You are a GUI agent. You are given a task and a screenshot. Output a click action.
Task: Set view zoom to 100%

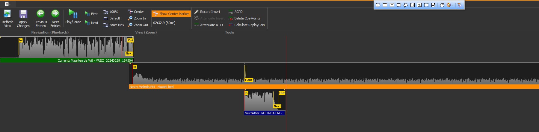coord(111,12)
